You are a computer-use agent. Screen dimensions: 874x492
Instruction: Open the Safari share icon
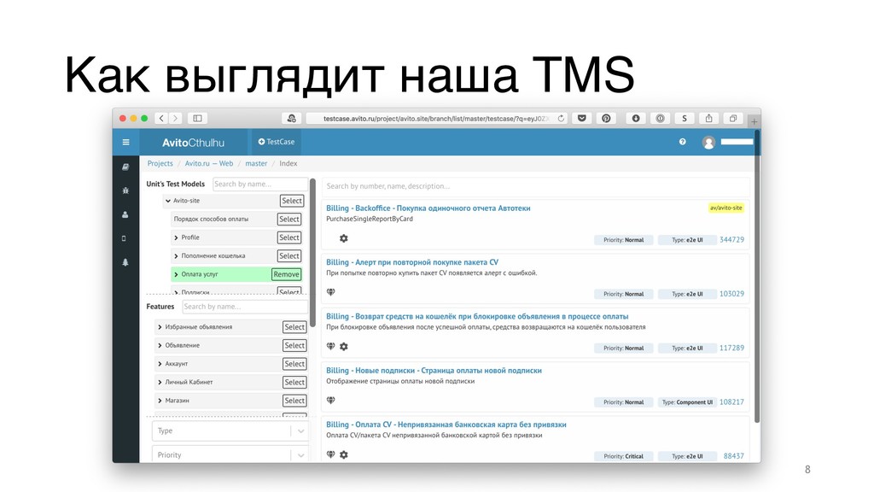(708, 118)
